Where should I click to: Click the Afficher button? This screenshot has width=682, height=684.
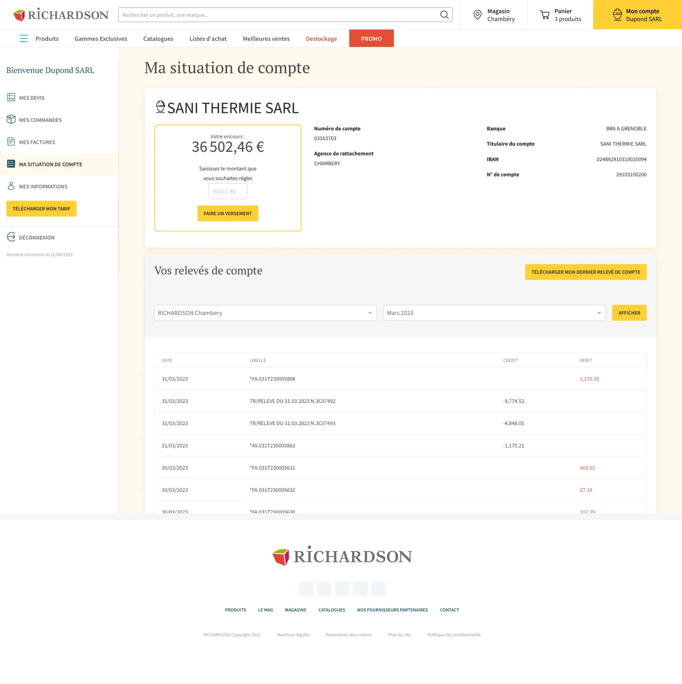pyautogui.click(x=629, y=313)
